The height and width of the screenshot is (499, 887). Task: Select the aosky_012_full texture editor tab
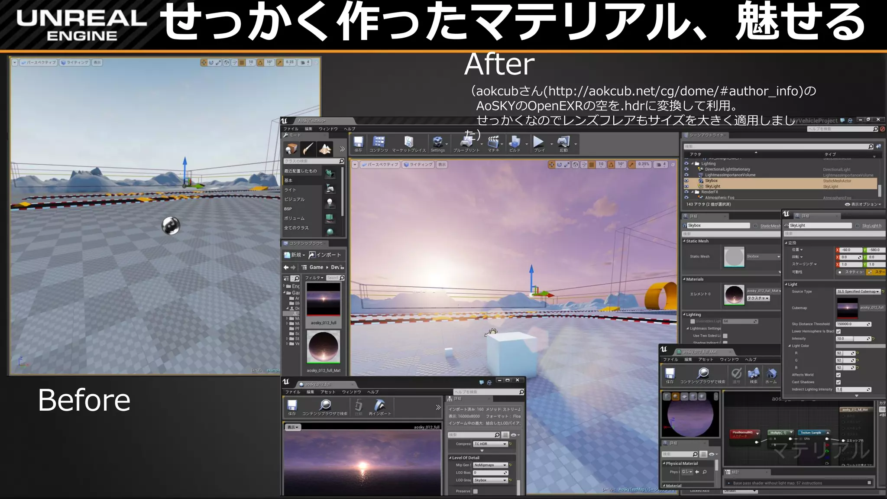[x=326, y=384]
